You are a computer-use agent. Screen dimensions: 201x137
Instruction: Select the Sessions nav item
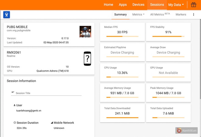tap(157, 5)
